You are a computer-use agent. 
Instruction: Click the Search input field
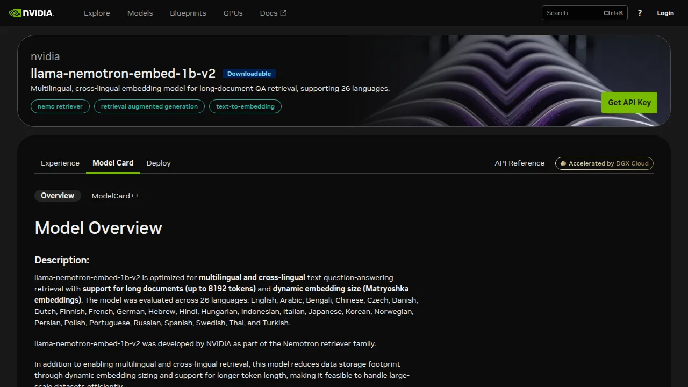coord(572,13)
